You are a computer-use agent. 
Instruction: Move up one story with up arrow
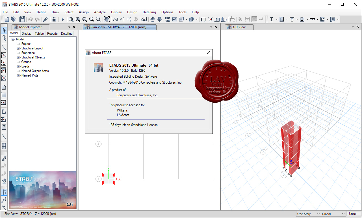(x=153, y=19)
